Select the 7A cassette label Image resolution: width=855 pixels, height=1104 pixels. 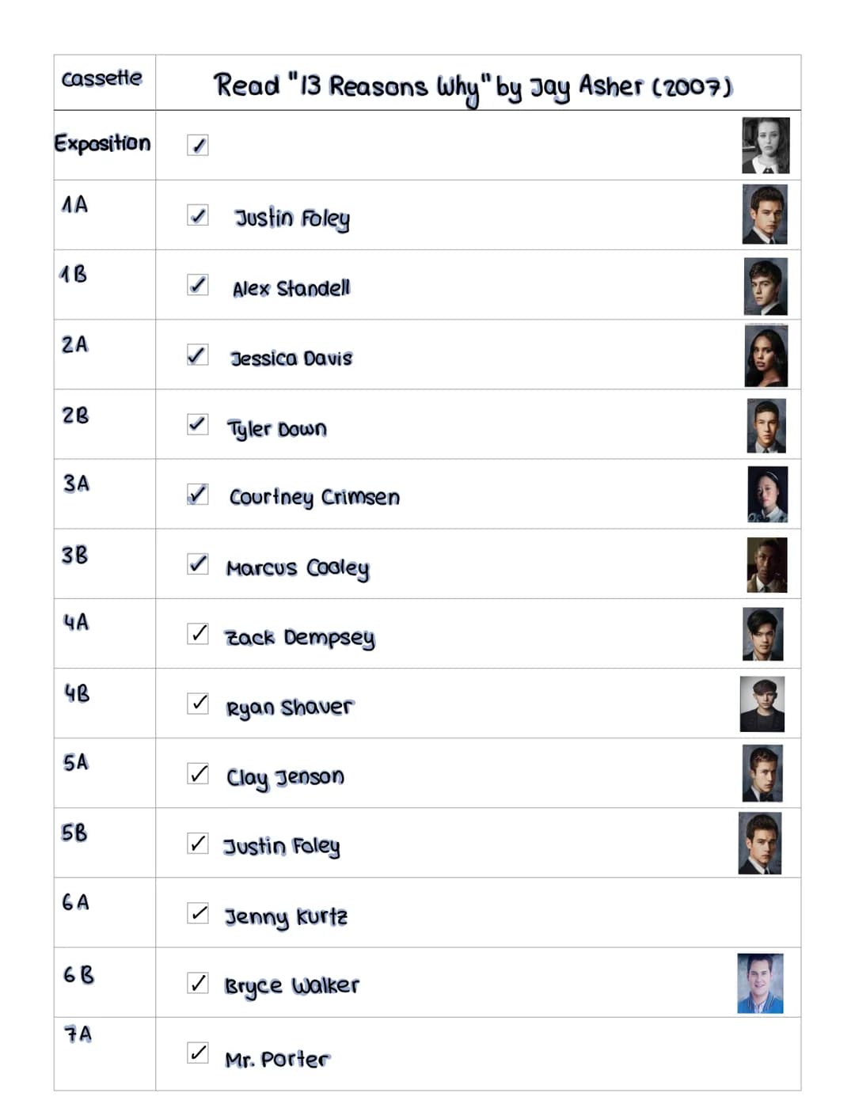coord(78,1034)
